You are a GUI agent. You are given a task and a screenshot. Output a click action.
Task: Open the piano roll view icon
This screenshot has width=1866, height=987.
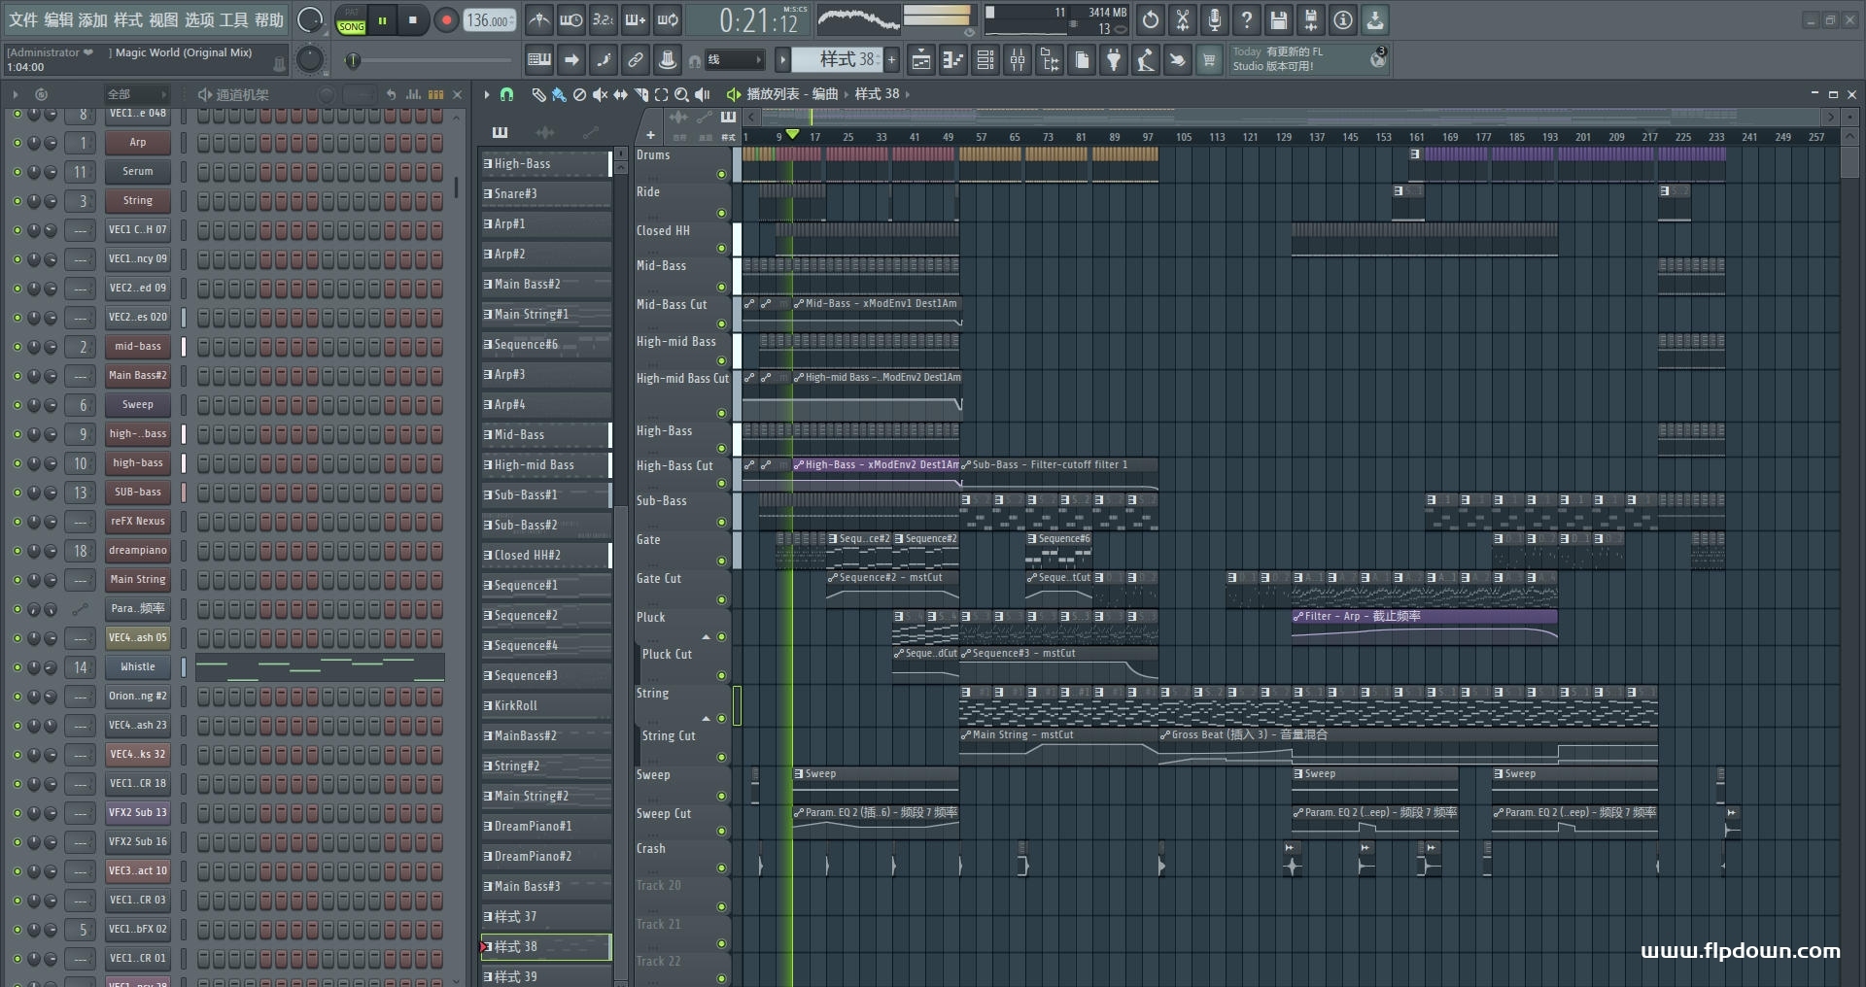[x=952, y=61]
